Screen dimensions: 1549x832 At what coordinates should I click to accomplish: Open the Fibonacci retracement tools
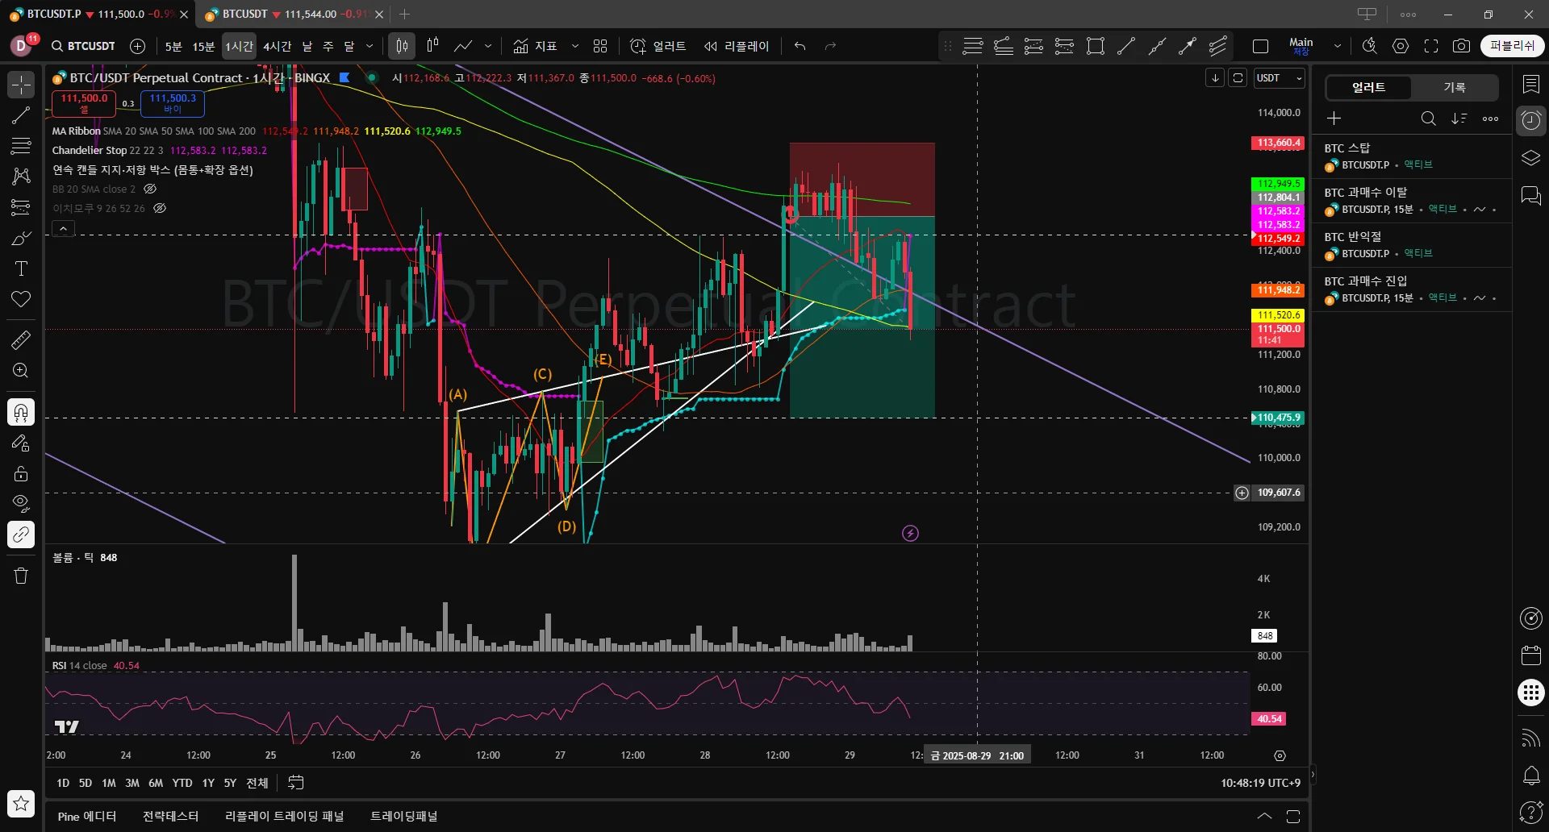pos(21,146)
